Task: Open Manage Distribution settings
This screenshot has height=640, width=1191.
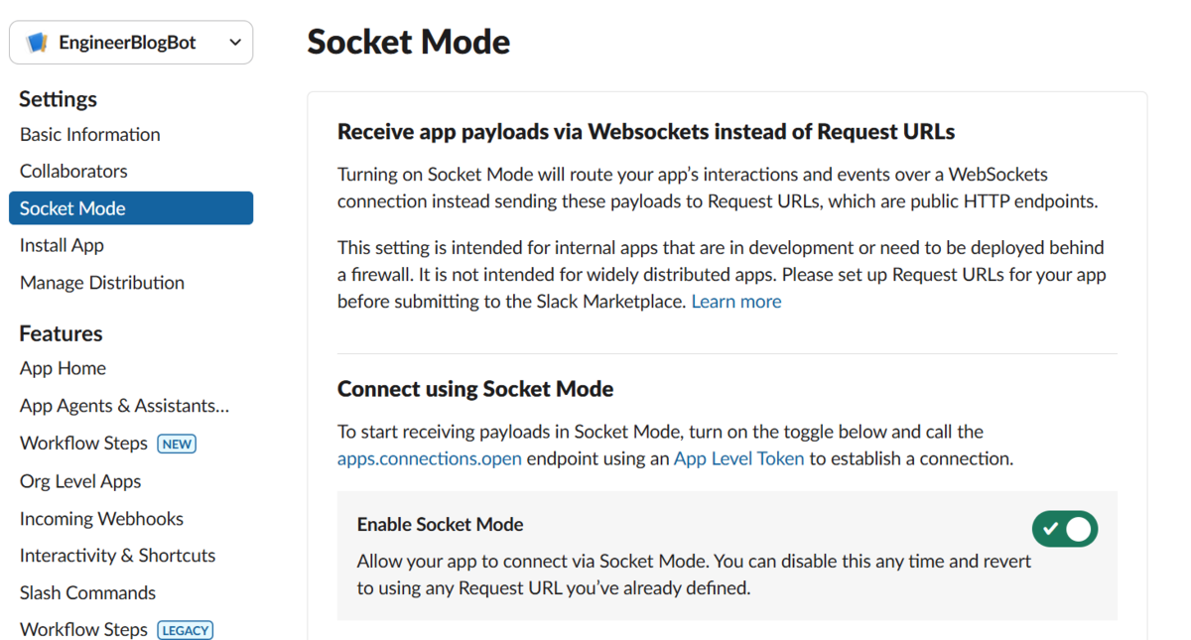Action: coord(102,283)
